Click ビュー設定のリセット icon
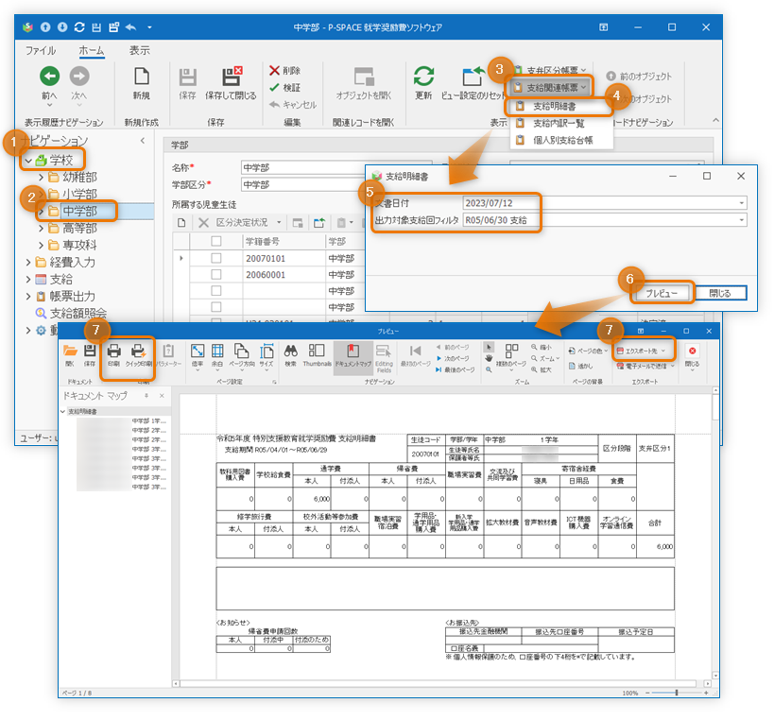This screenshot has height=720, width=774. 473,76
